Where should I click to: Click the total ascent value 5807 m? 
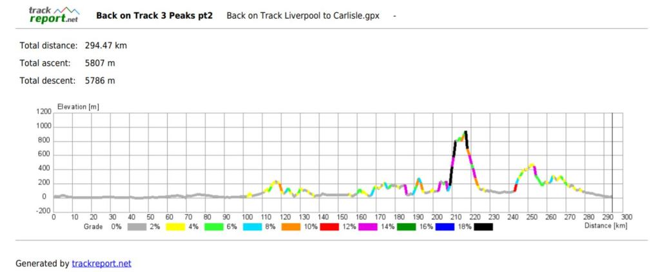click(100, 63)
